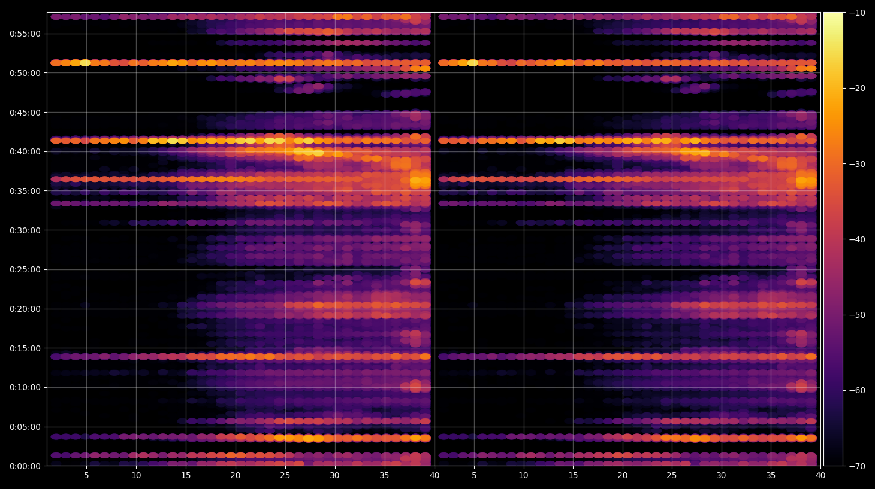Select the −20 colorbar tick label
The width and height of the screenshot is (875, 489).
tap(858, 88)
